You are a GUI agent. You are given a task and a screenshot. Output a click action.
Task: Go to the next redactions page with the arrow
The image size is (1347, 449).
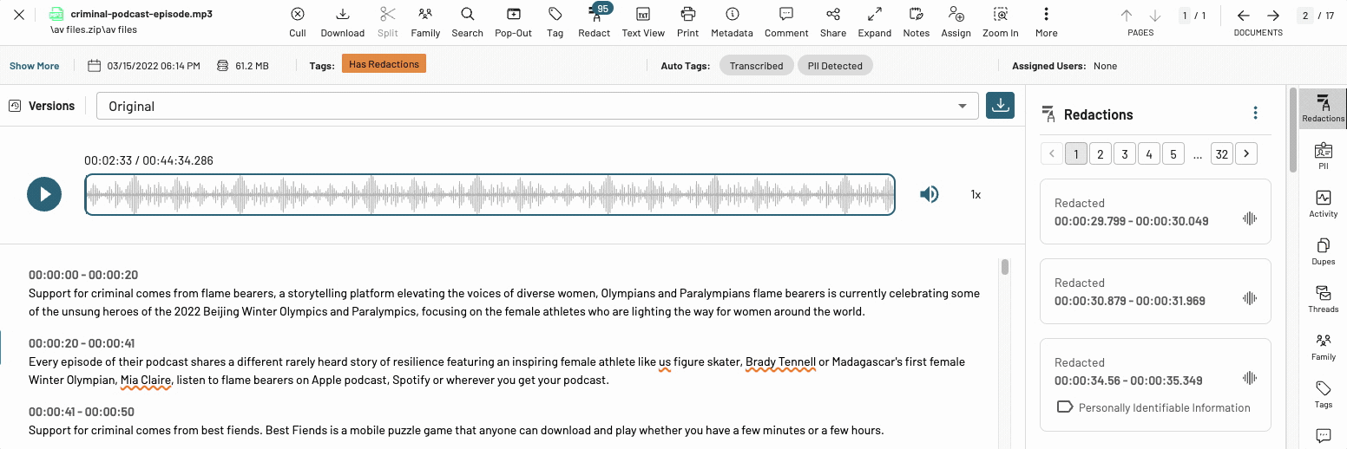point(1246,154)
